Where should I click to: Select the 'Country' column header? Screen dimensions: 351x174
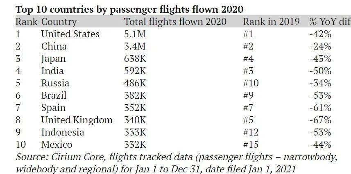(x=59, y=22)
